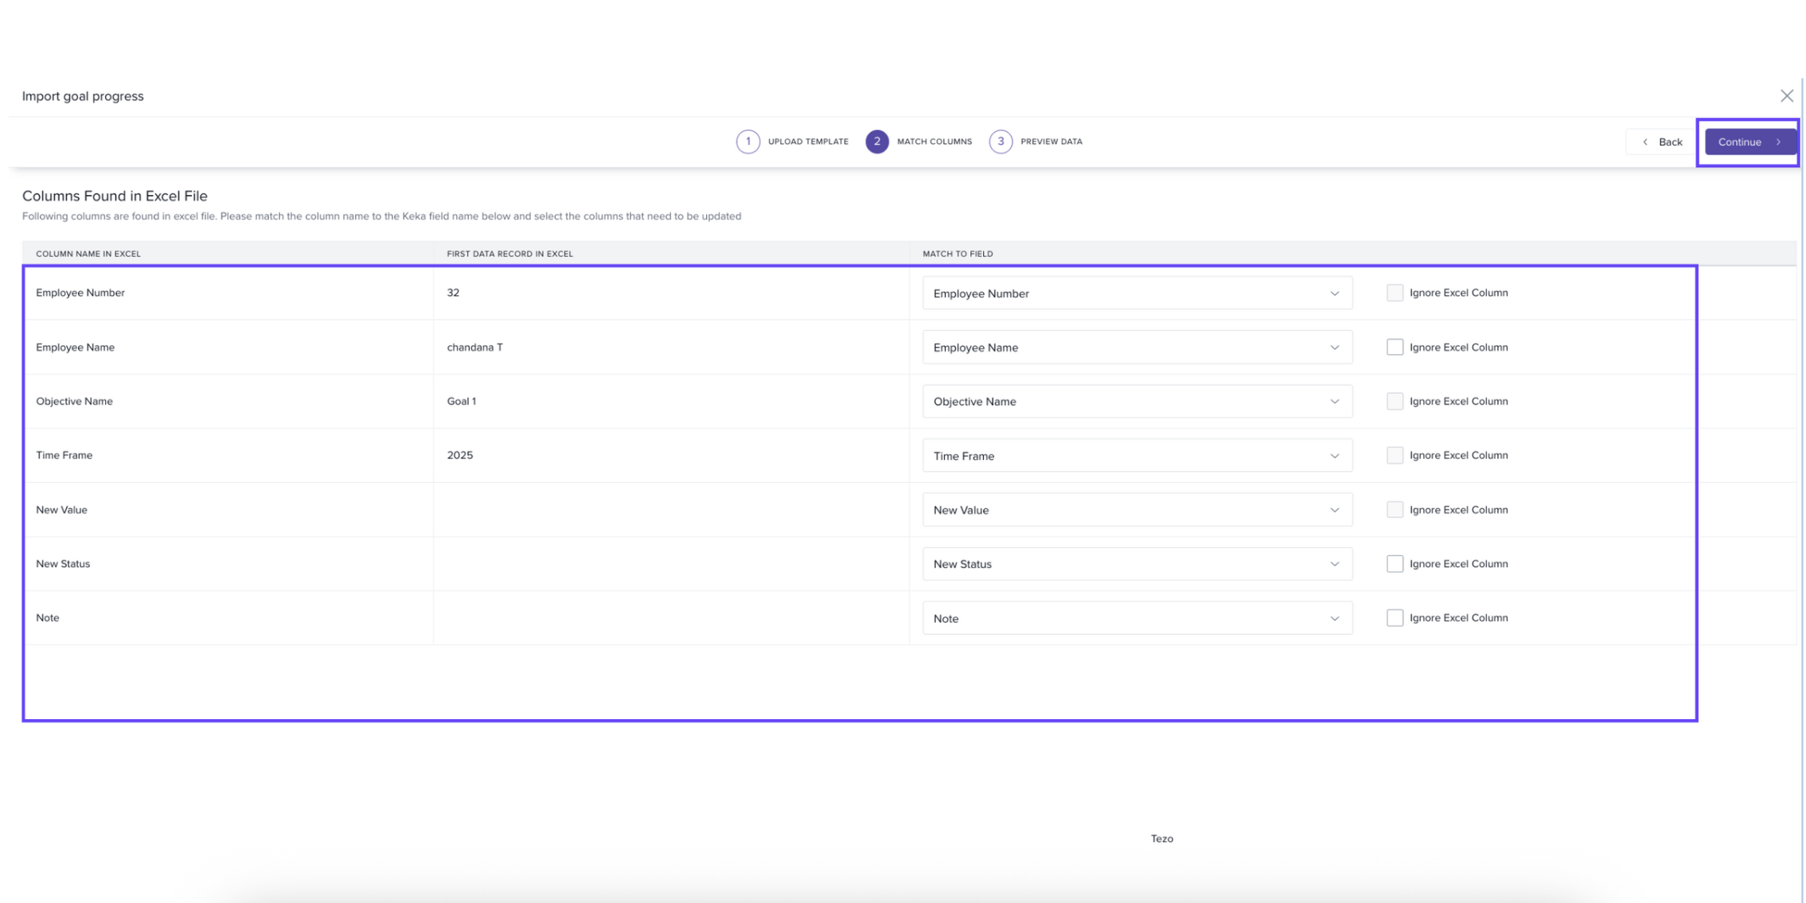Open the Time Frame match field dropdown
Viewport: 1806px width, 903px height.
coord(1136,456)
